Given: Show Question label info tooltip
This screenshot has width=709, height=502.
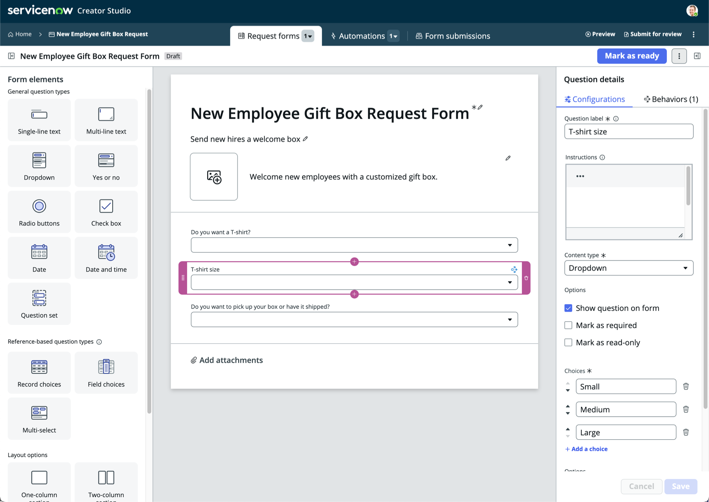Looking at the screenshot, I should 616,118.
